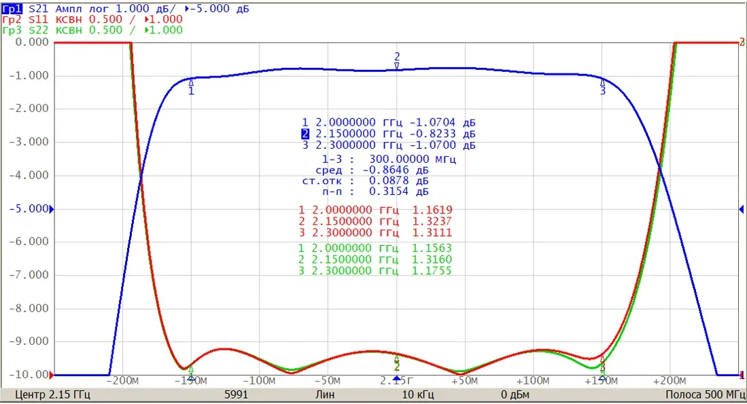Click the blue reference triangle on the right edge
Screen dimensions: 747x404
[x=742, y=209]
